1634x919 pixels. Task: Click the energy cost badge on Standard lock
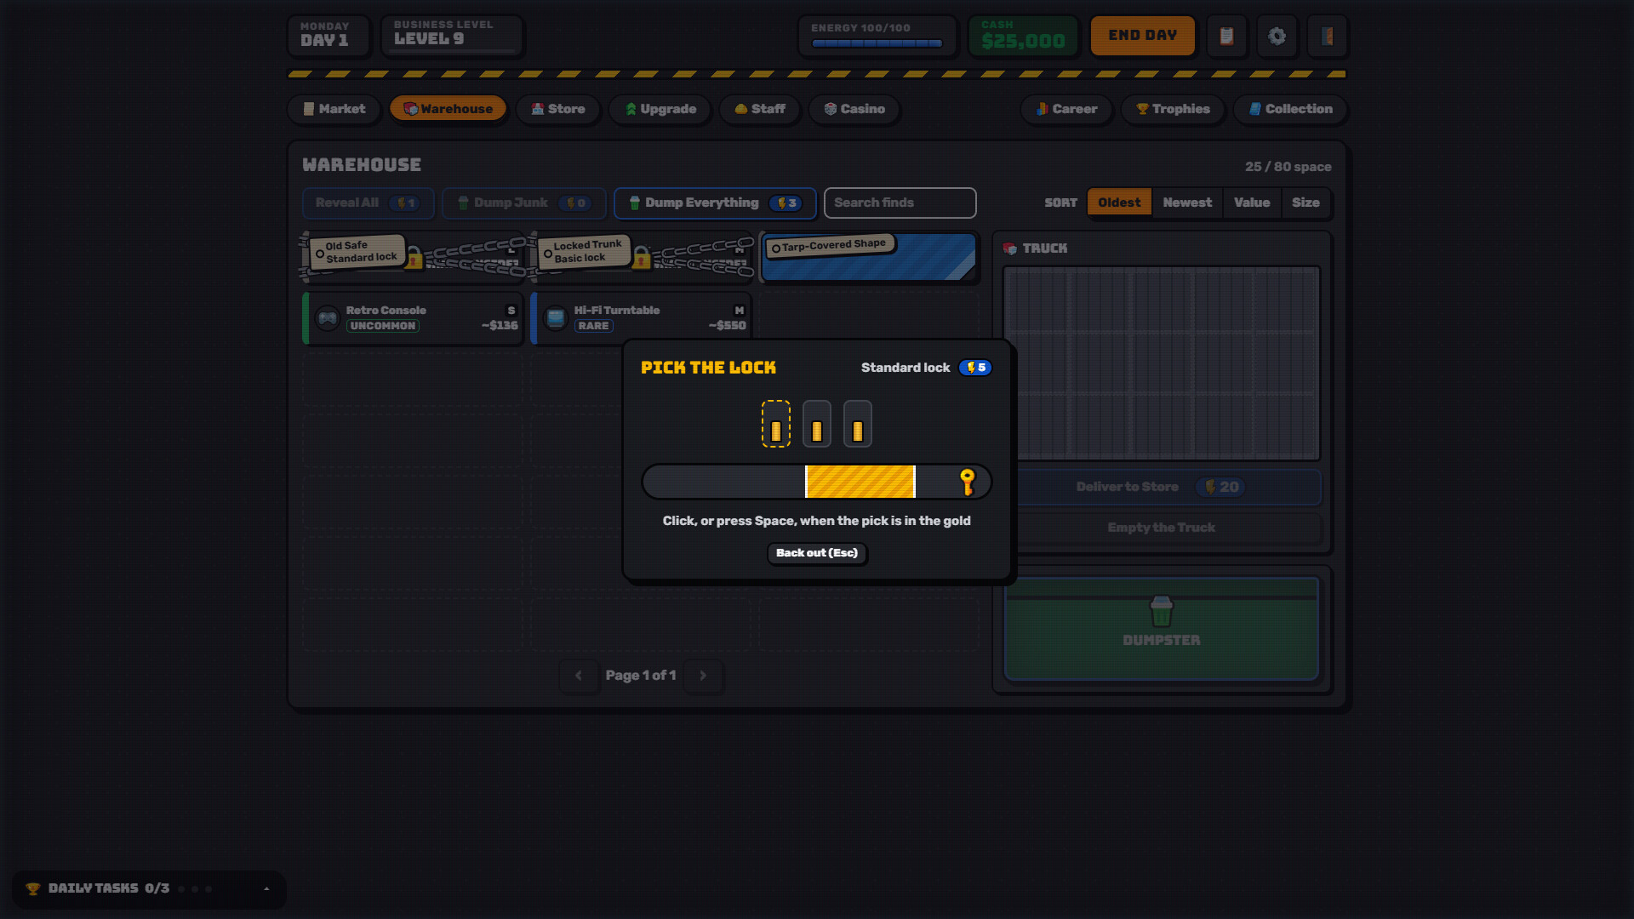[975, 368]
